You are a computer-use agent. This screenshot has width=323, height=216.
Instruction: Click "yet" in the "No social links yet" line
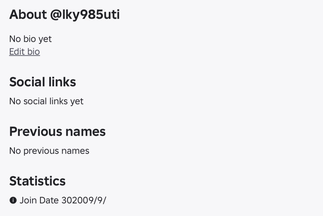(77, 101)
